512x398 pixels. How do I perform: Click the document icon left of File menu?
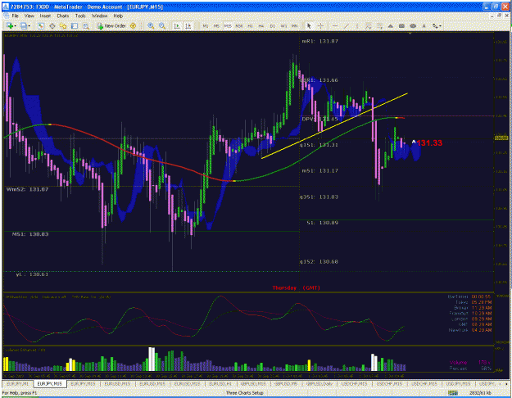click(x=6, y=16)
